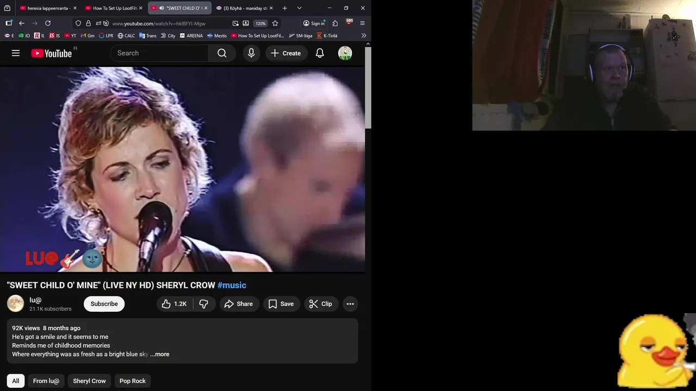Close the Köyhä - maniday tab
Viewport: 696px width, 391px height.
[271, 8]
